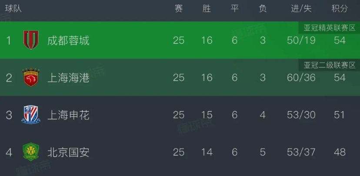
Task: Click the Beijing Guoan club crest
Action: click(30, 152)
